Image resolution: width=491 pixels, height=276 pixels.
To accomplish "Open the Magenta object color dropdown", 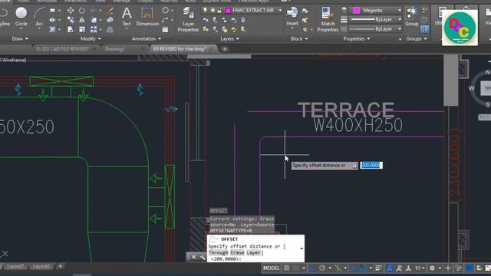I will (x=399, y=10).
